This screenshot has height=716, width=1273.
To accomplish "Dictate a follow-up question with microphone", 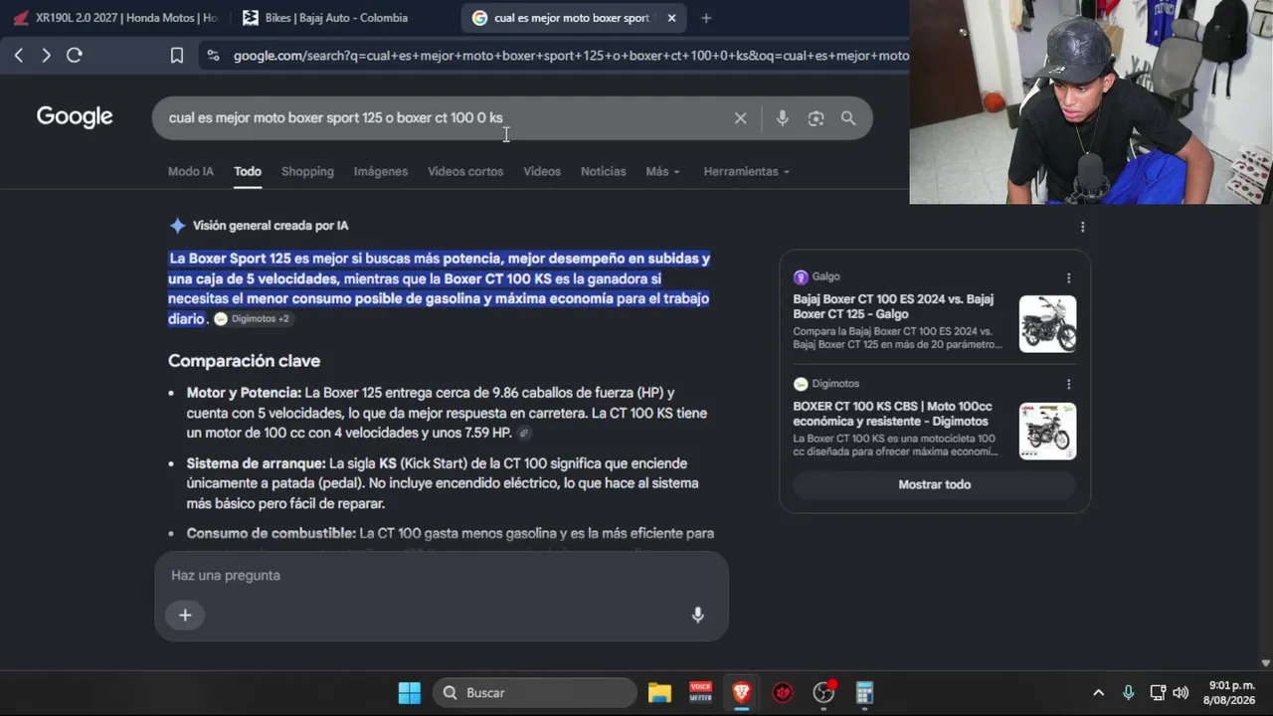I will pyautogui.click(x=698, y=616).
